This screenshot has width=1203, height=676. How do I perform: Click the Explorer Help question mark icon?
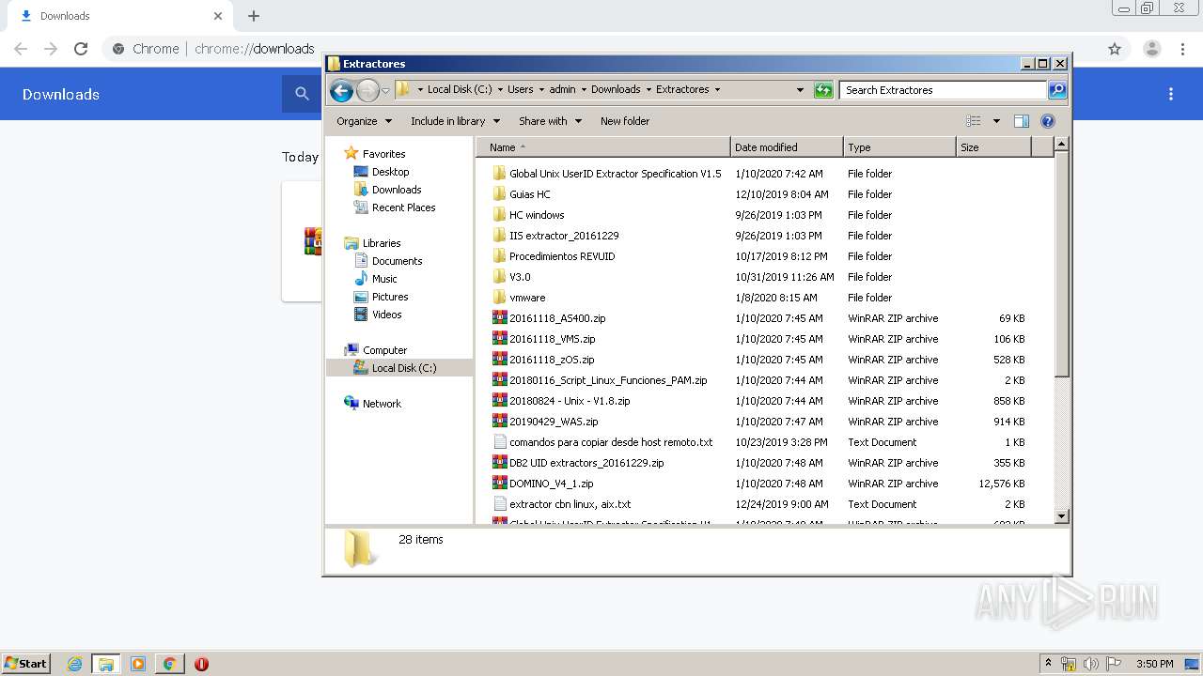pyautogui.click(x=1048, y=121)
